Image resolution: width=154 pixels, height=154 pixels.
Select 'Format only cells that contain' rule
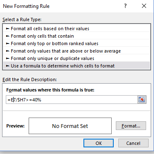coord(76,36)
